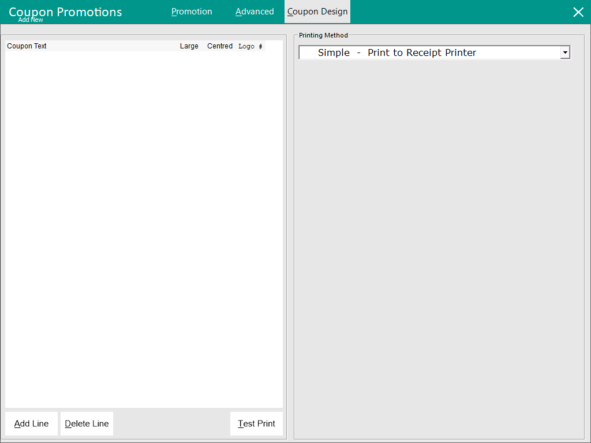This screenshot has height=443, width=591.
Task: Click the Printing Method group label
Action: 323,35
